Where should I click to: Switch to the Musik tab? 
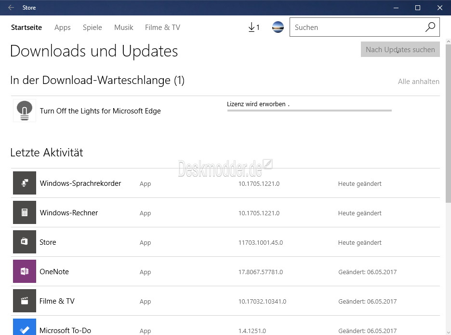click(124, 28)
